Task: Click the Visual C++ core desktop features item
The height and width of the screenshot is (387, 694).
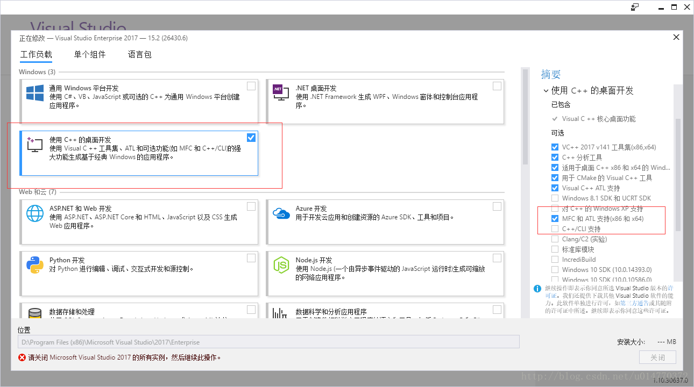Action: (599, 119)
